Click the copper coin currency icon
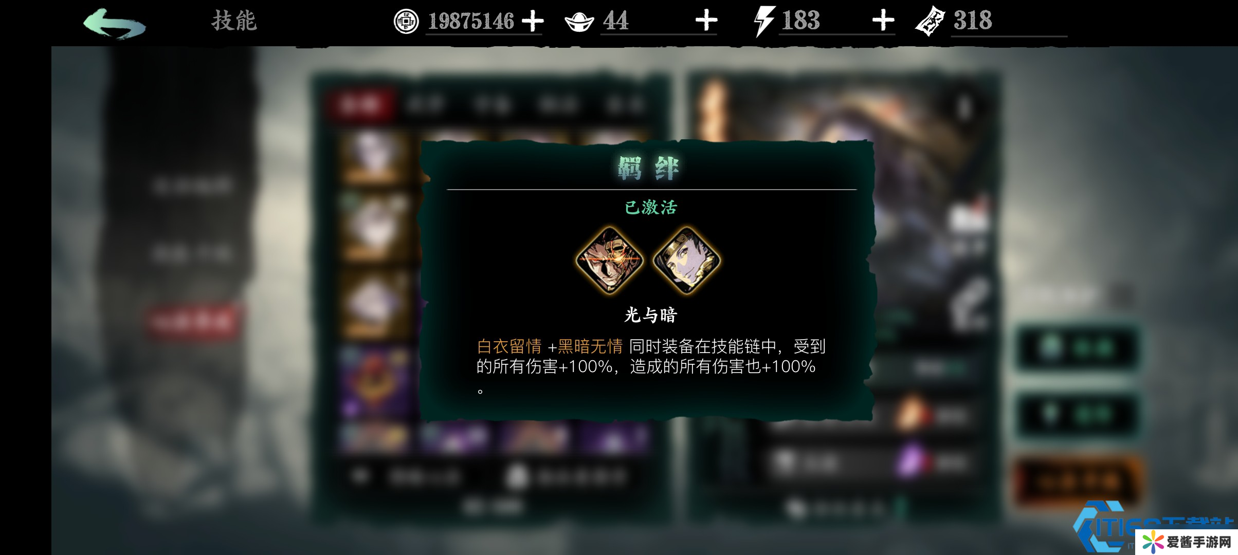Image resolution: width=1238 pixels, height=555 pixels. [406, 22]
